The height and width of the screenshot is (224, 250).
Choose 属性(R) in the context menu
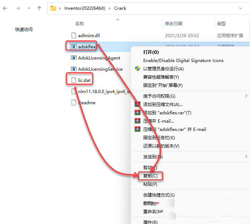151,222
